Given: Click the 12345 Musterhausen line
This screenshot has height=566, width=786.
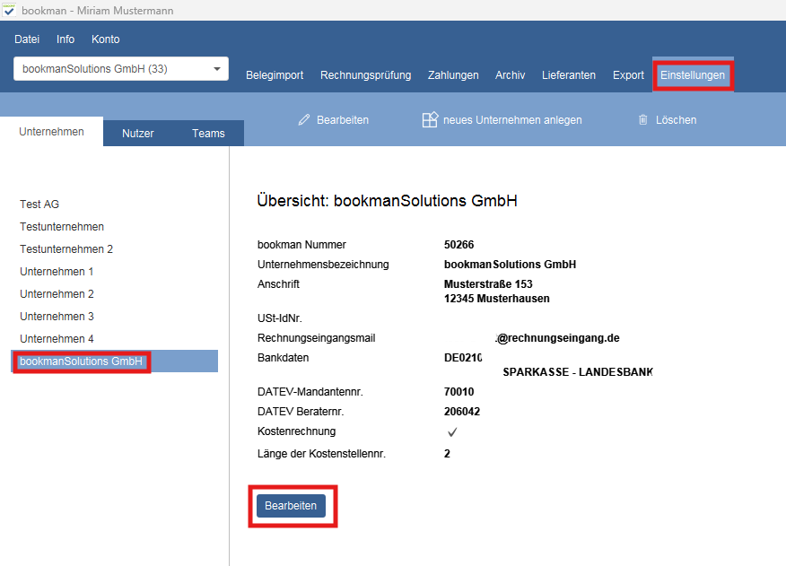Looking at the screenshot, I should [497, 299].
